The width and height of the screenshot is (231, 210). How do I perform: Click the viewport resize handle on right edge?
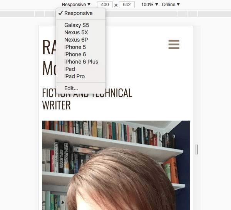[197, 150]
